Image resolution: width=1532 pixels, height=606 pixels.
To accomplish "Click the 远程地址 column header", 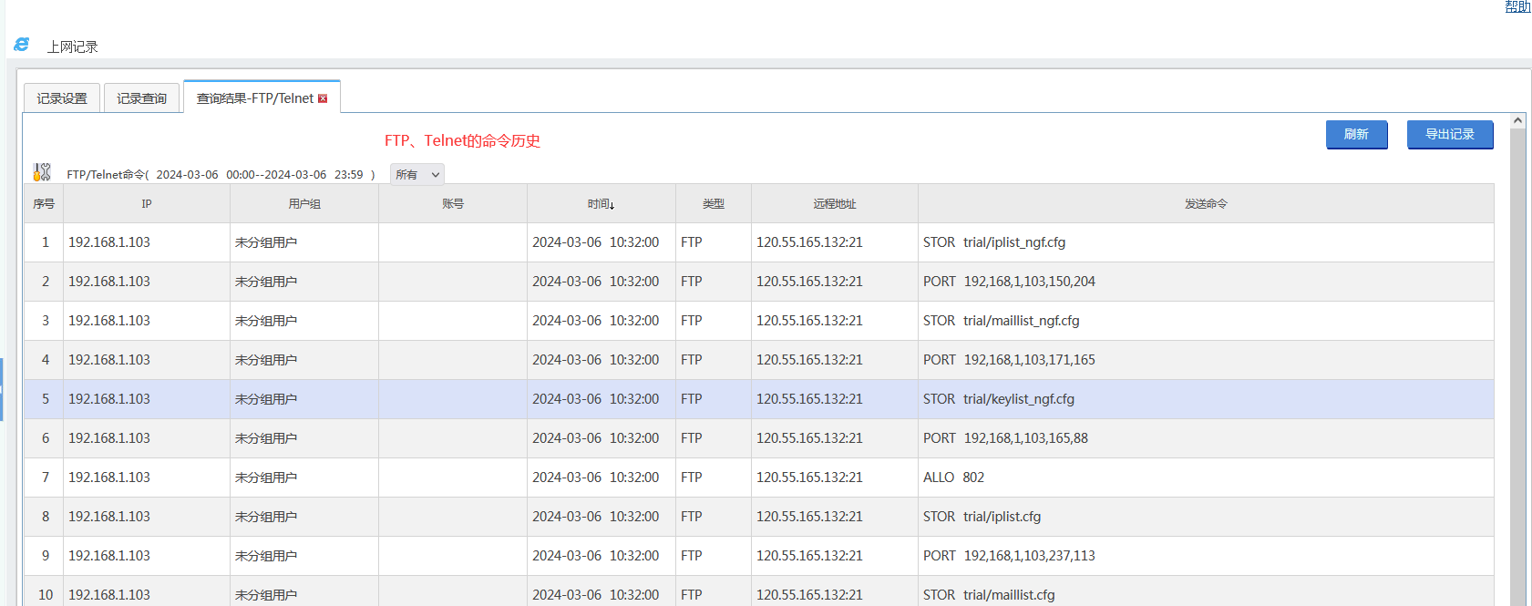I will (x=834, y=204).
